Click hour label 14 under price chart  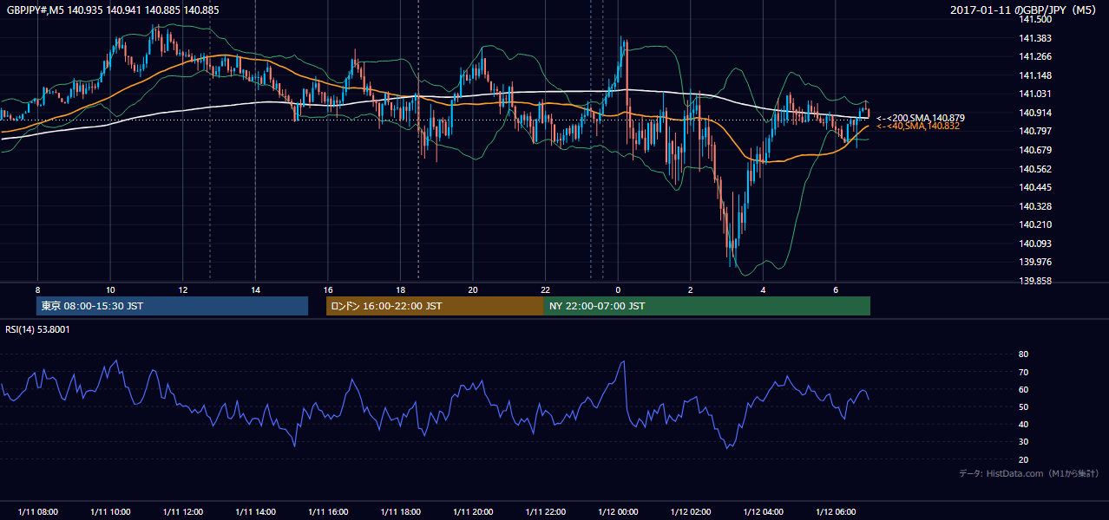pos(255,289)
